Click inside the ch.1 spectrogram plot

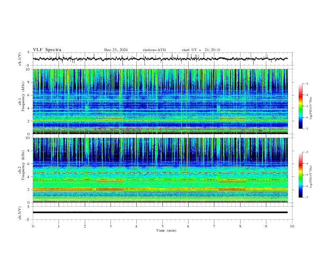160,101
